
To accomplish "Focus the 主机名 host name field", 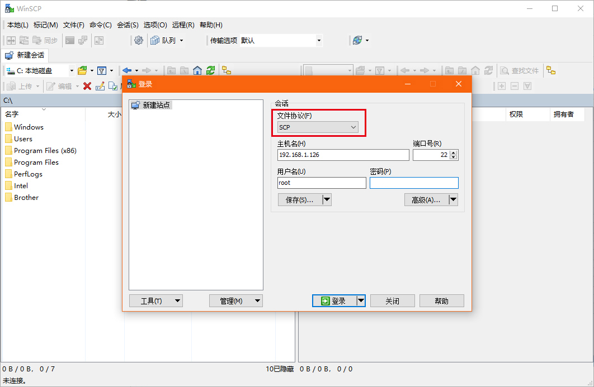I will click(x=343, y=155).
